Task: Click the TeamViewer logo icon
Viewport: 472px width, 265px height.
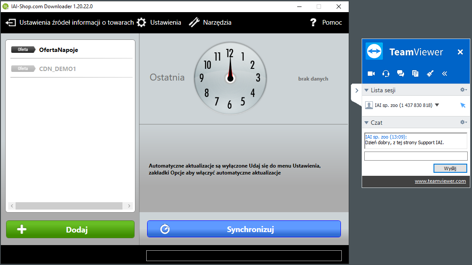Action: click(x=374, y=52)
